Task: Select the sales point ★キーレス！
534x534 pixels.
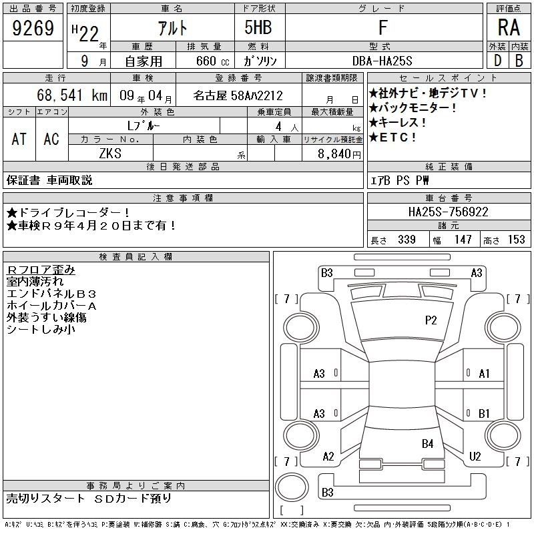Action: [x=397, y=123]
